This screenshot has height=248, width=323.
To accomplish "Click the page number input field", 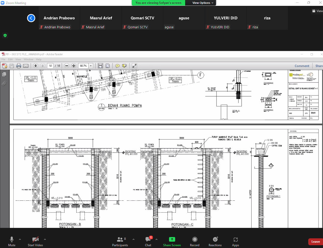I will tap(50, 66).
